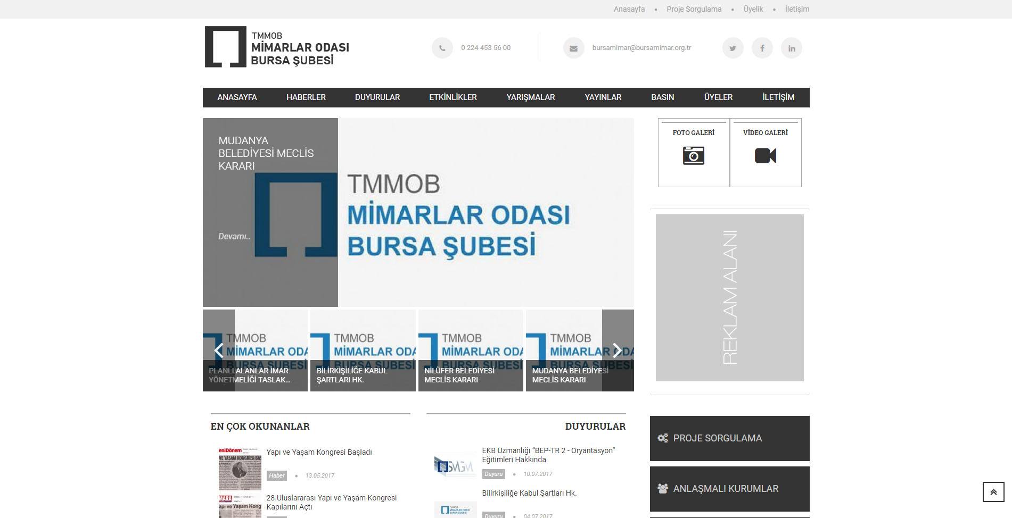Open the YAYINLAR menu item
Screen dimensions: 1012x518
[x=603, y=97]
